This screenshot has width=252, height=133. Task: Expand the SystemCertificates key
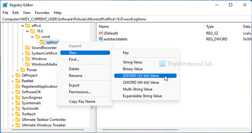point(22,53)
